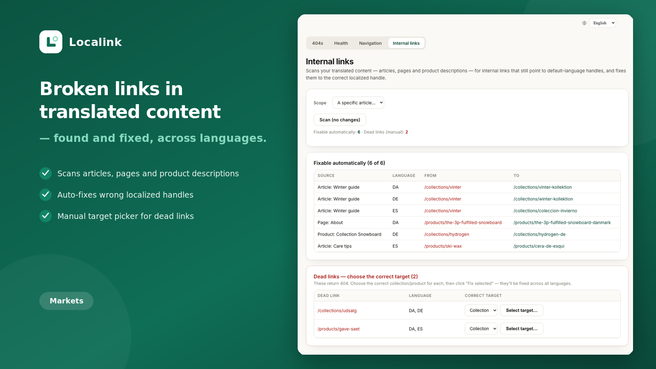
Task: Switch to the Health tab
Action: [x=341, y=43]
